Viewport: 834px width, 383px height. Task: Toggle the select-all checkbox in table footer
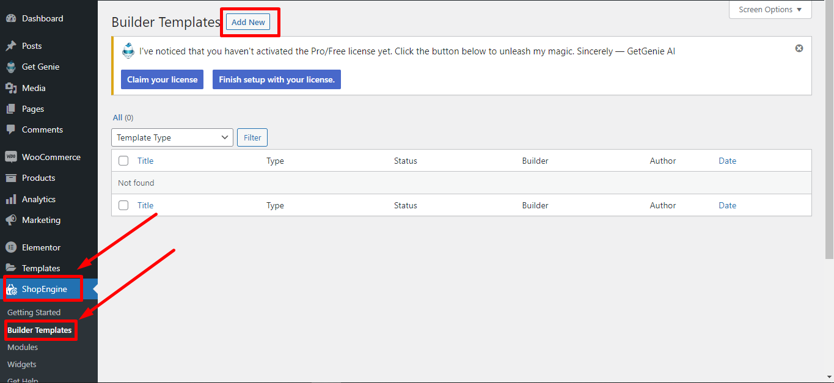pos(123,205)
